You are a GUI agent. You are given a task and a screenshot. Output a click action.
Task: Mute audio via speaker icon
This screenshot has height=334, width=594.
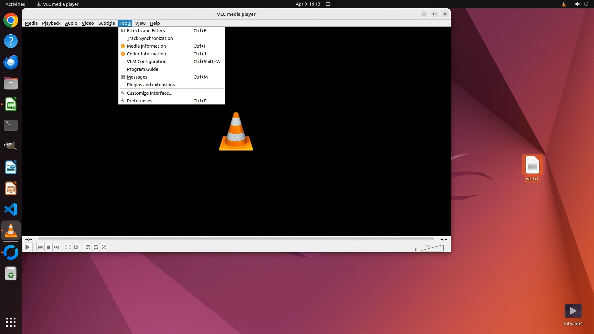click(416, 250)
